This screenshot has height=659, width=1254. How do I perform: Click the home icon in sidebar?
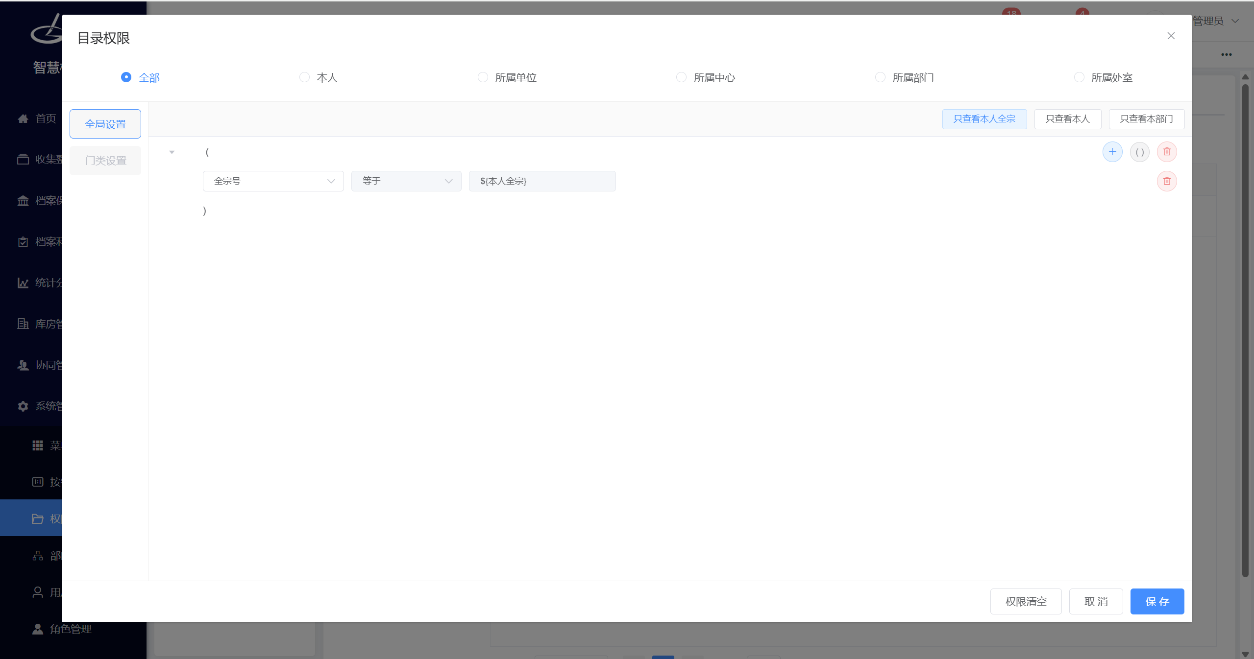(x=23, y=118)
